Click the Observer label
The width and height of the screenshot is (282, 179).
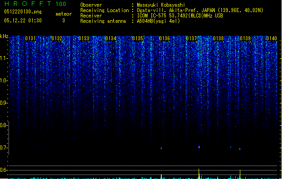pyautogui.click(x=91, y=5)
